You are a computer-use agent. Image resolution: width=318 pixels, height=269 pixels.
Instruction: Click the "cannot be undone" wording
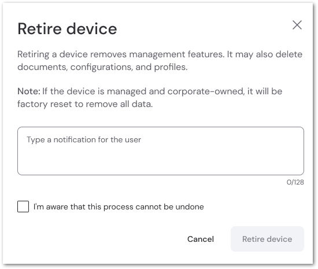[169, 207]
